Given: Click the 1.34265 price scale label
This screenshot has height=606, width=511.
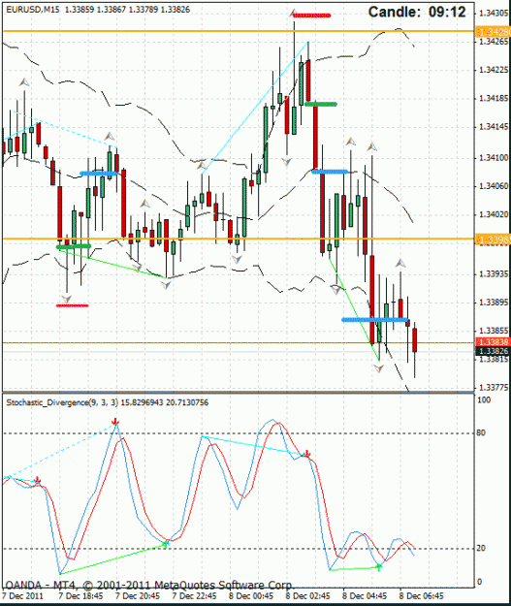Looking at the screenshot, I should [x=494, y=42].
